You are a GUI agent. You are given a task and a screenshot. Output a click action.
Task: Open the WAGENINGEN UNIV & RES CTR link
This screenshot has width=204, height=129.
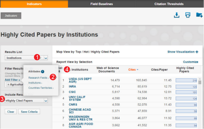pos(81,118)
